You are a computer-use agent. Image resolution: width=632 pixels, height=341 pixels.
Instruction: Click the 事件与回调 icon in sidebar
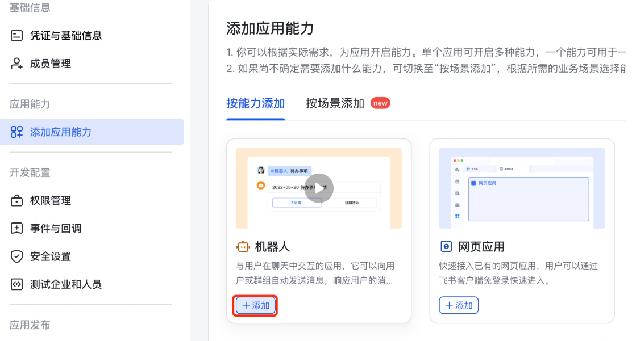tap(16, 228)
